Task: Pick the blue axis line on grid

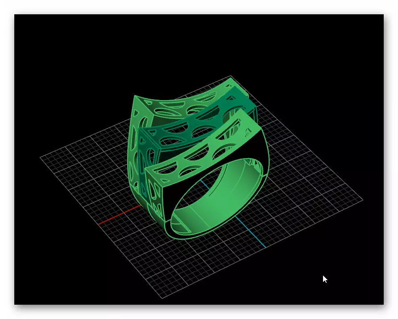Action: (250, 232)
